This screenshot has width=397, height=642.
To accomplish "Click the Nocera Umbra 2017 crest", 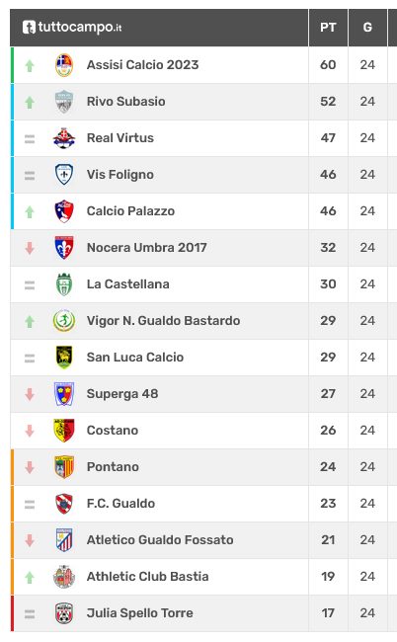I will 64,248.
